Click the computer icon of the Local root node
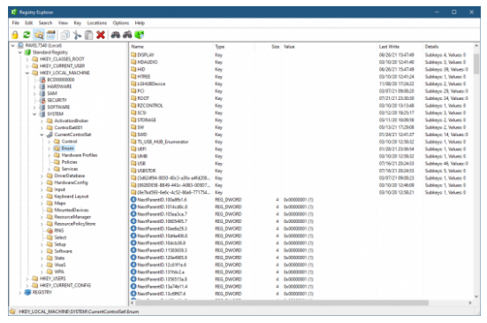This screenshot has width=487, height=323. point(20,45)
